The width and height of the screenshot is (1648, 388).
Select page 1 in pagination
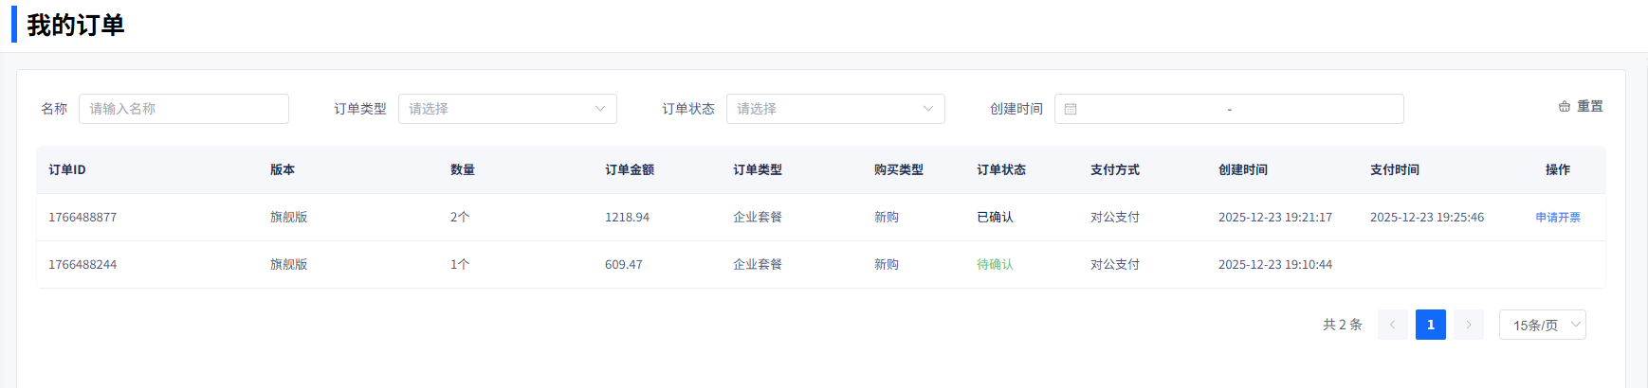coord(1430,325)
